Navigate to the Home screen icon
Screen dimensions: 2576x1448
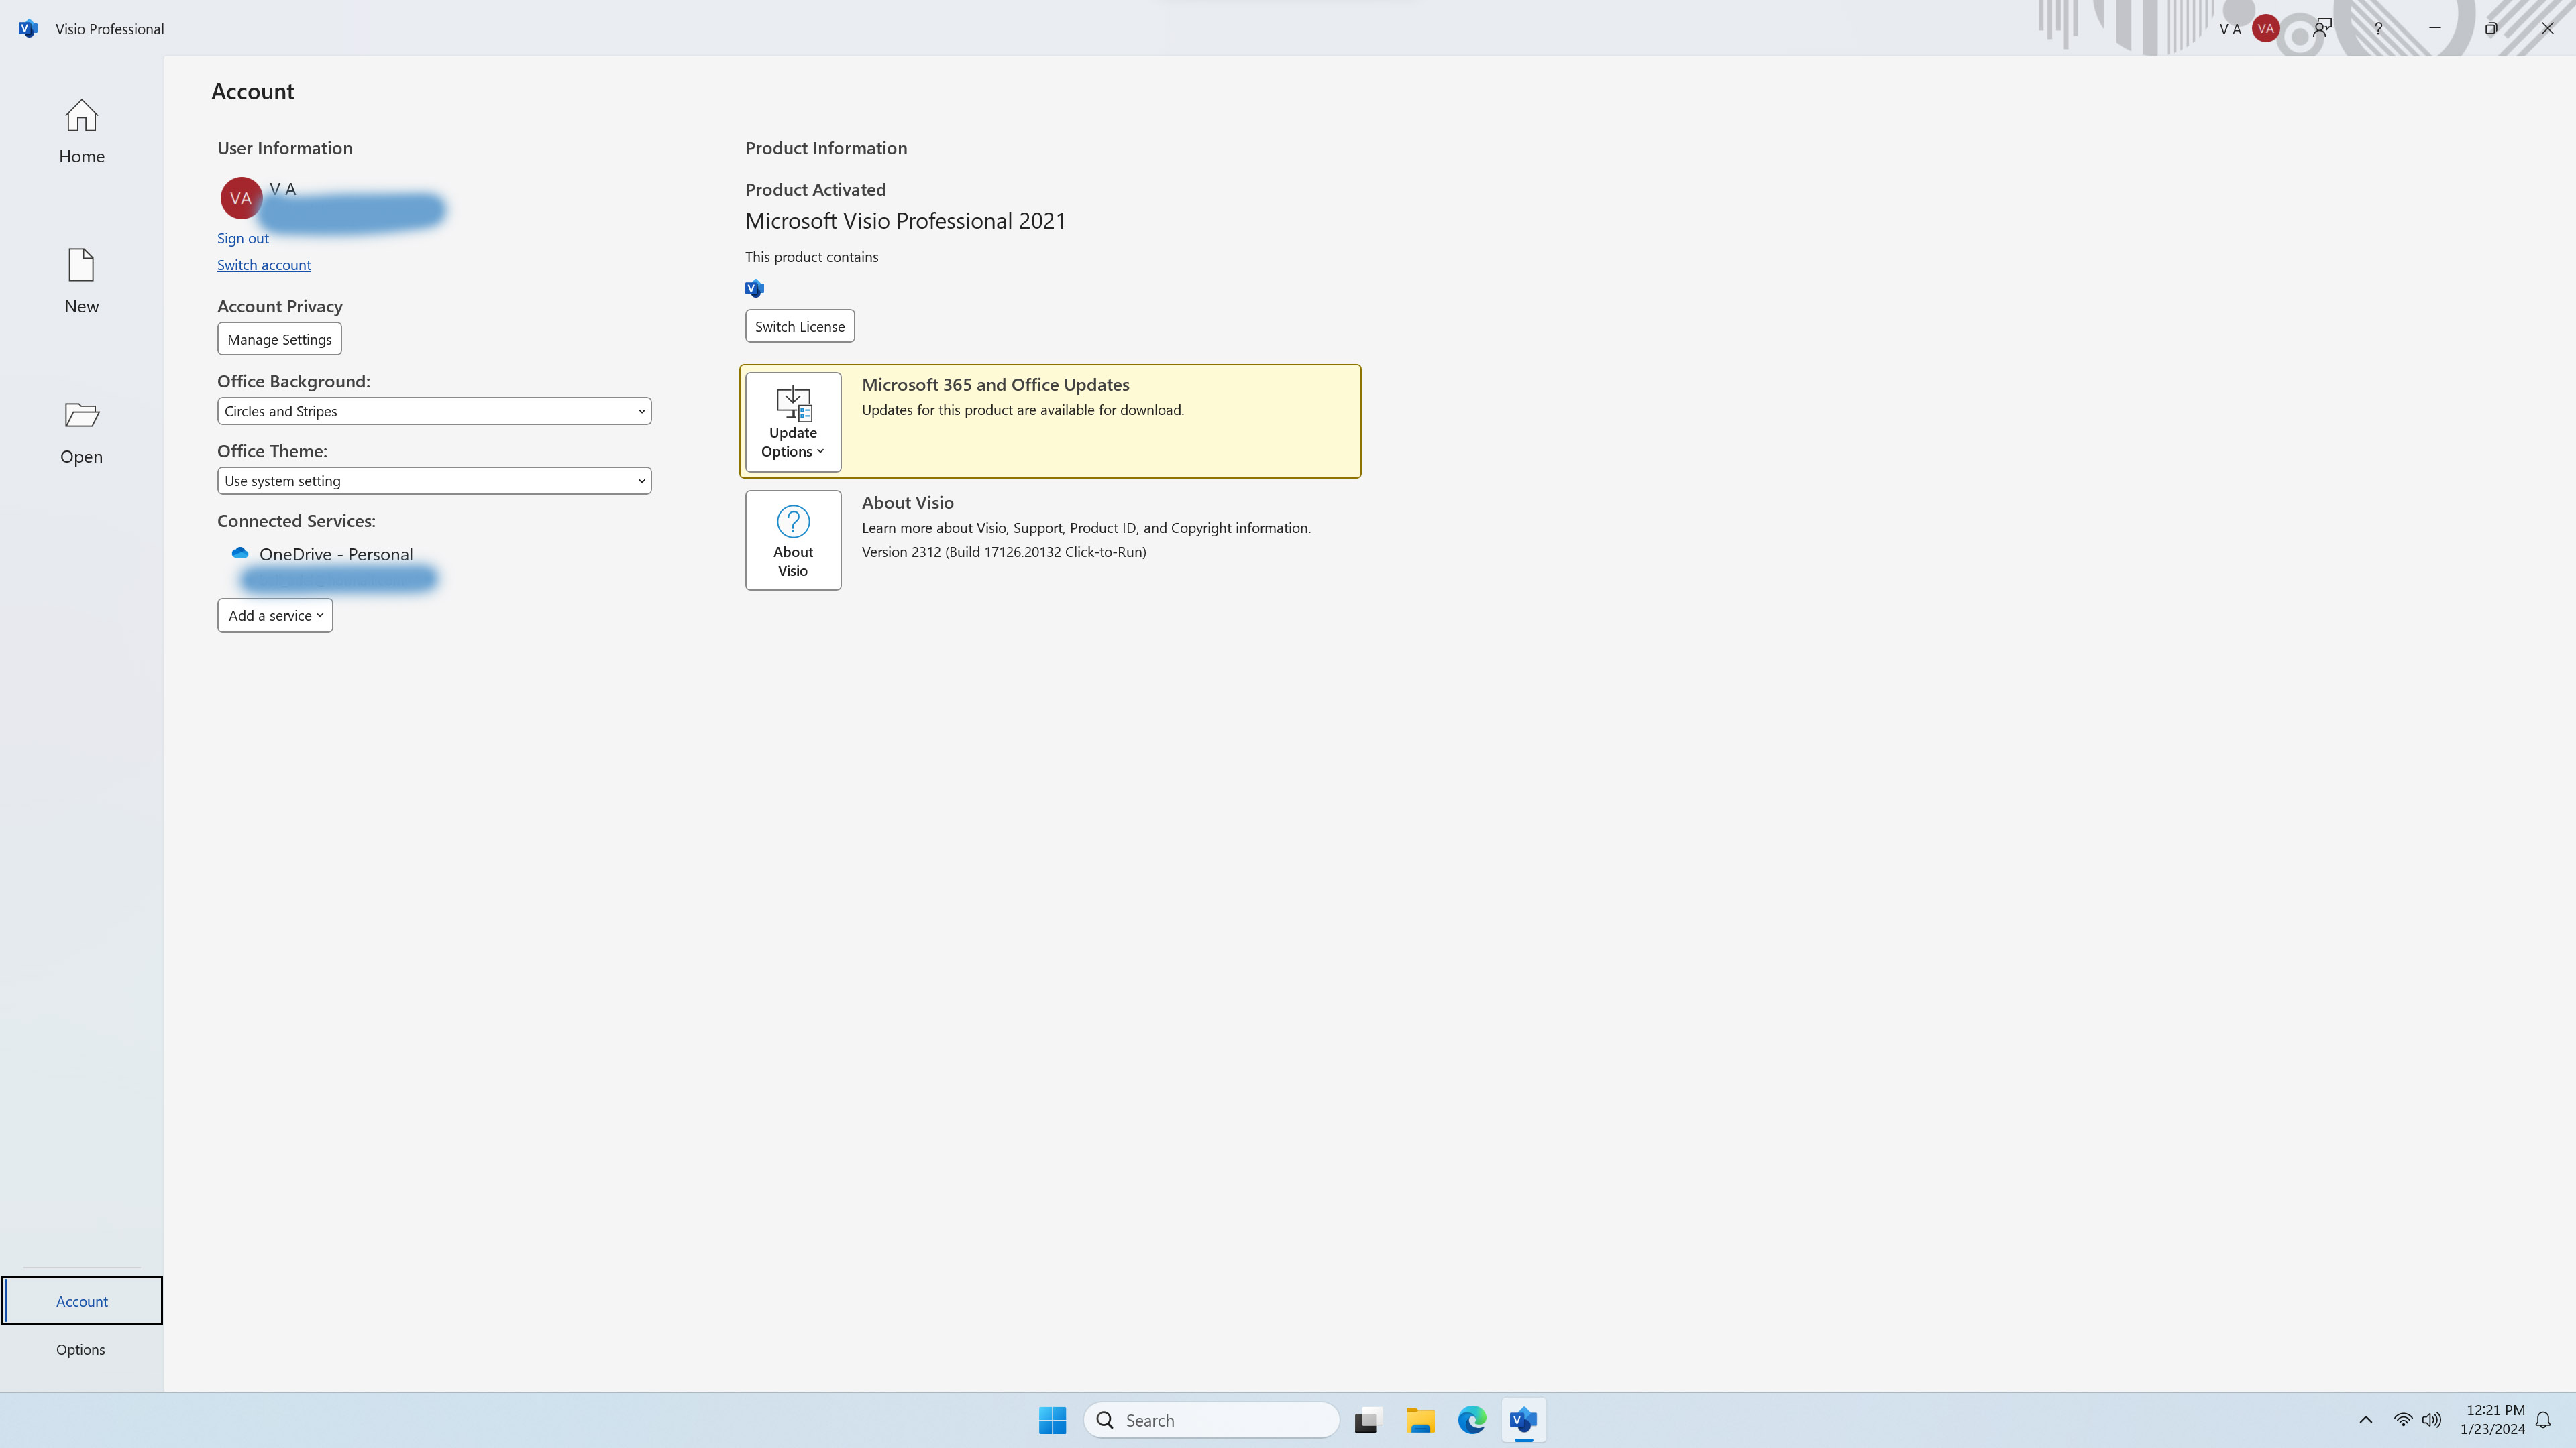tap(81, 115)
